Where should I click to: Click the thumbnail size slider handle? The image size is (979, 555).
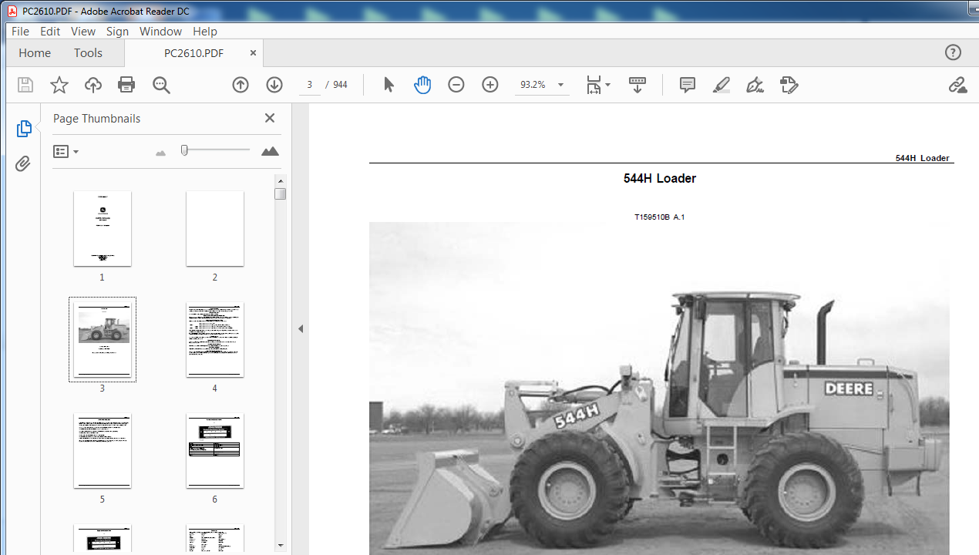click(x=184, y=150)
